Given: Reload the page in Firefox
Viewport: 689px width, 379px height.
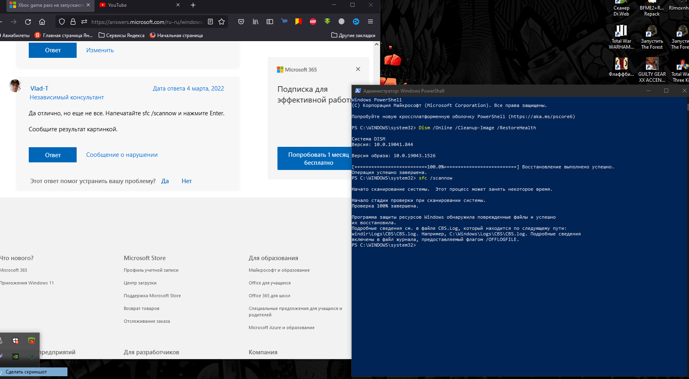Looking at the screenshot, I should 28,22.
